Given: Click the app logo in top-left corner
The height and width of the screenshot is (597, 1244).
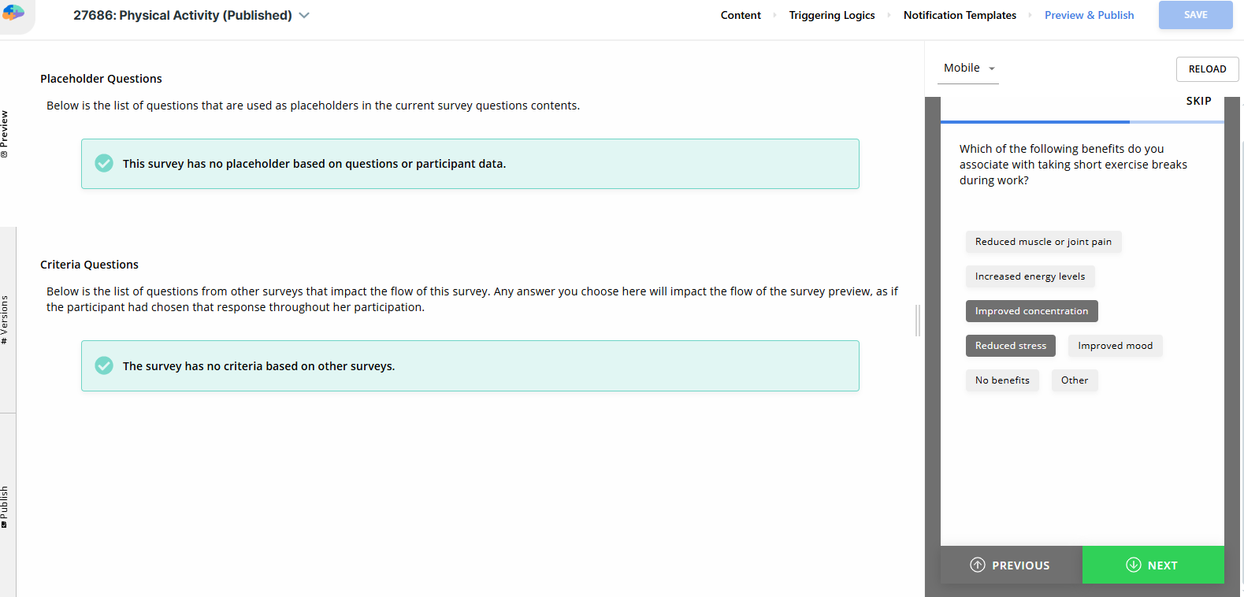Looking at the screenshot, I should (x=13, y=13).
